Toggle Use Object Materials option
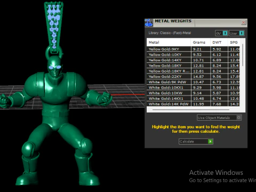Image resolution: width=256 pixels, height=192 pixels. [219, 117]
